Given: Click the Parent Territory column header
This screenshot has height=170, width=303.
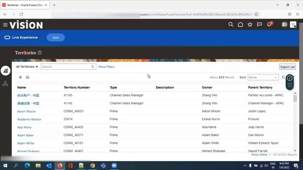Looking at the screenshot, I should click(260, 87).
